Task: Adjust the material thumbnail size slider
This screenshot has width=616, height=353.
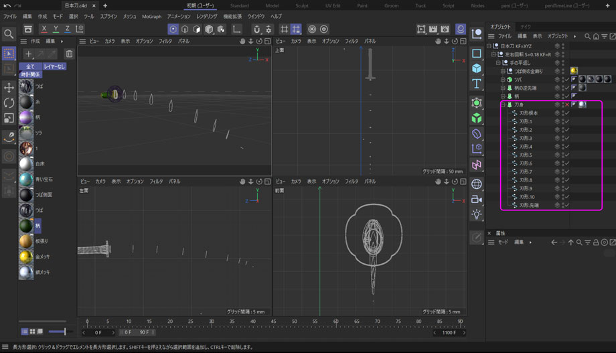Action: click(58, 332)
